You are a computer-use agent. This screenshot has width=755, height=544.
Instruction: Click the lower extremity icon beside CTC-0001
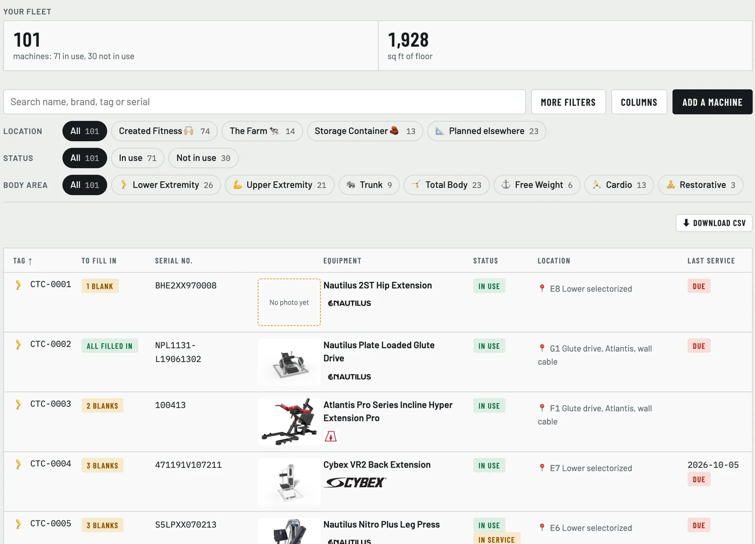click(x=18, y=285)
